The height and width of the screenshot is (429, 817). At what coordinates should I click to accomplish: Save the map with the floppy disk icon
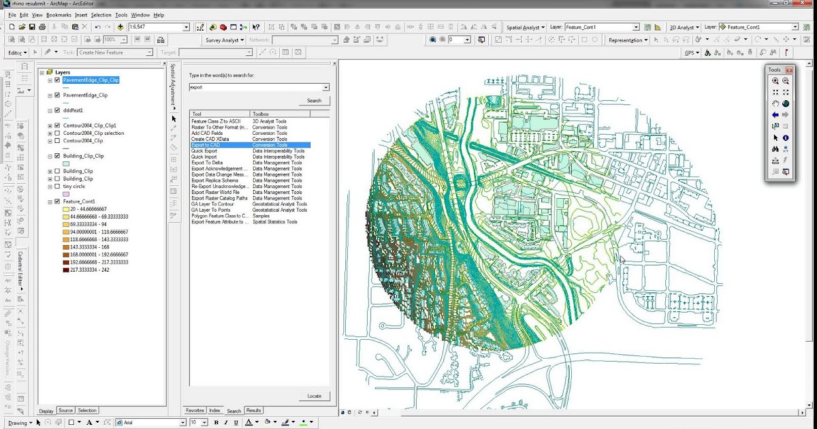tap(32, 27)
